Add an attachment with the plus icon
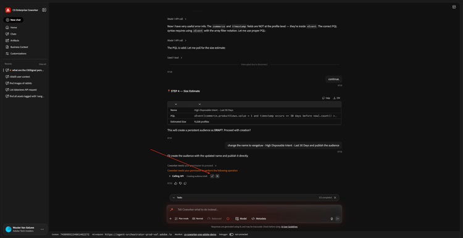This screenshot has height=238, width=463. pyautogui.click(x=170, y=218)
